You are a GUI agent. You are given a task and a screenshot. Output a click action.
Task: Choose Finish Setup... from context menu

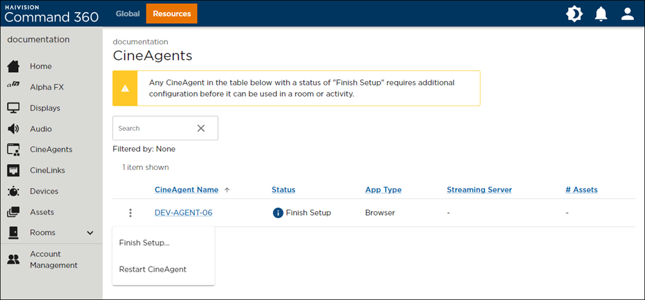point(144,243)
